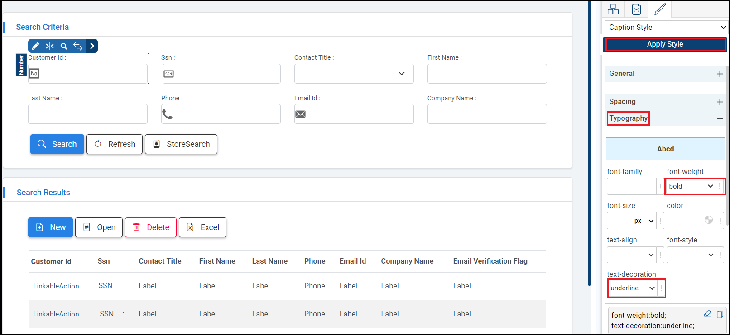The image size is (730, 335).
Task: Open the Caption Style dropdown
Action: (667, 28)
